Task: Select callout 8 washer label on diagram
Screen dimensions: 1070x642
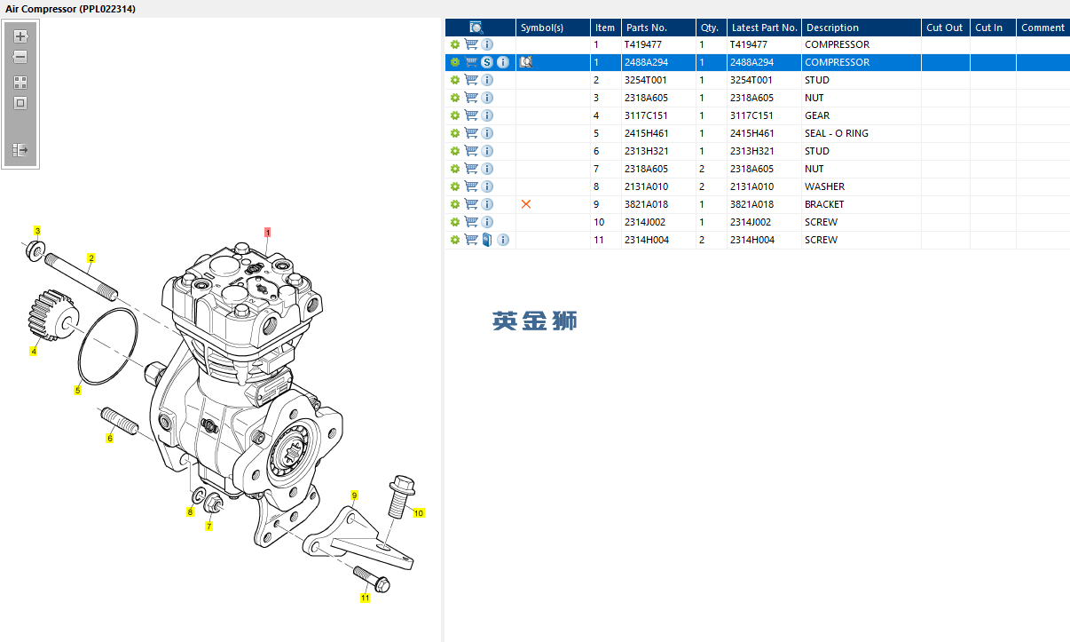Action: [189, 512]
